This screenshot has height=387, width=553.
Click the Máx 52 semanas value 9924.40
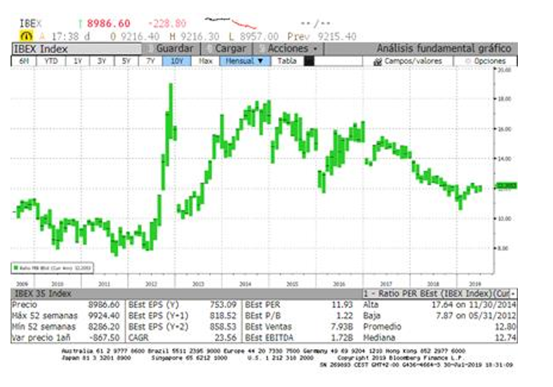(104, 315)
